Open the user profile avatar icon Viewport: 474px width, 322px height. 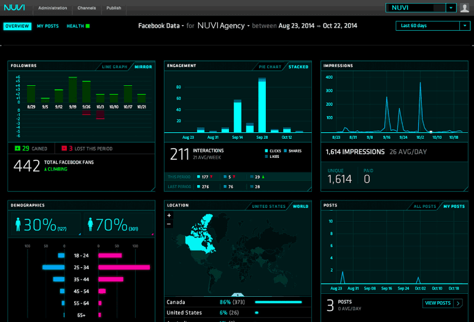[465, 8]
